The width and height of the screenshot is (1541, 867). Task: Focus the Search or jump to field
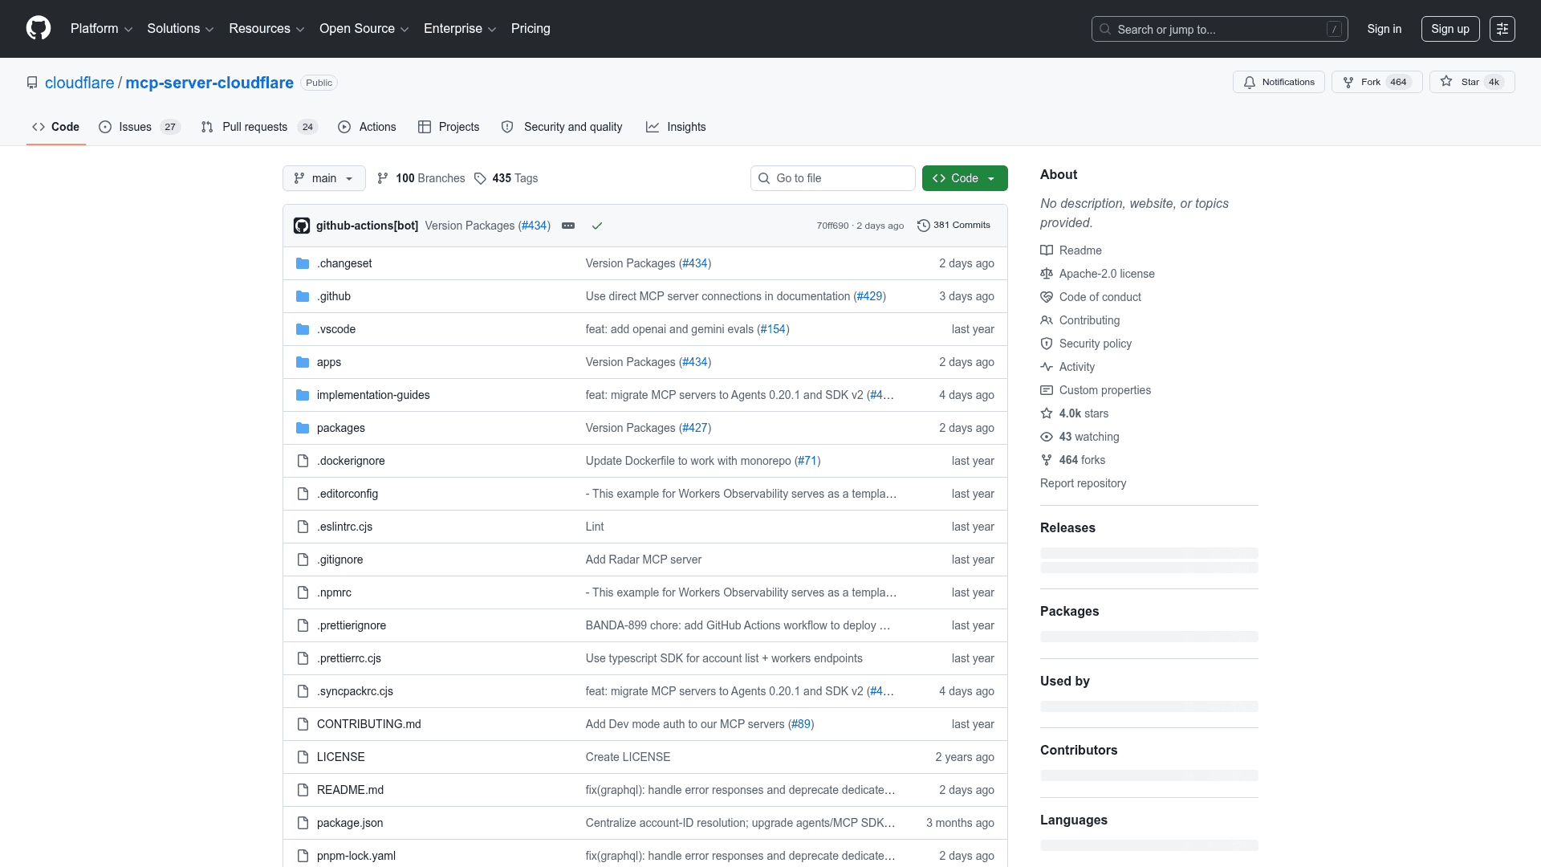1219,29
